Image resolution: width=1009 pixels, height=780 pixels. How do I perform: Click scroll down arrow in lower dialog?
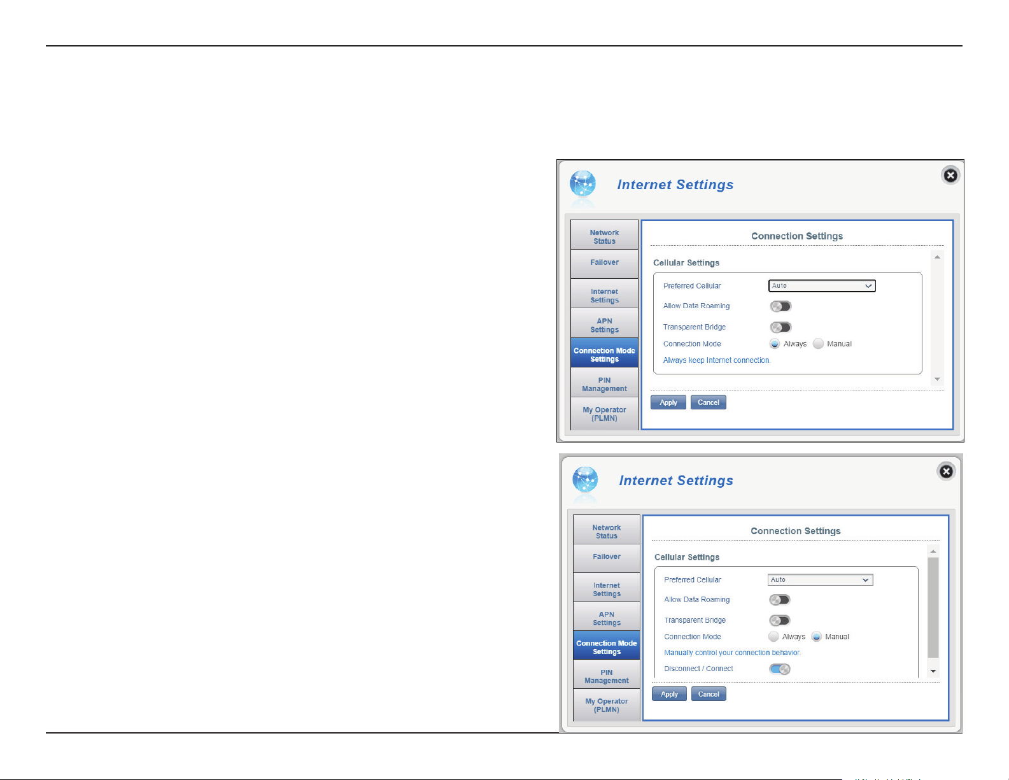[x=933, y=671]
